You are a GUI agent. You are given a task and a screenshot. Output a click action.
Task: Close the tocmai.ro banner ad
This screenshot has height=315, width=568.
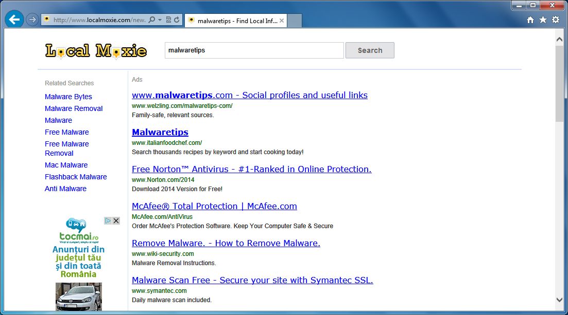coord(116,220)
